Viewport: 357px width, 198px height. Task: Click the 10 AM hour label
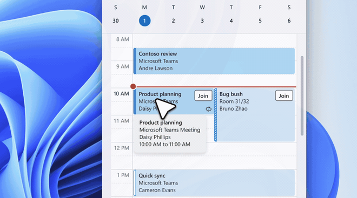pyautogui.click(x=121, y=93)
